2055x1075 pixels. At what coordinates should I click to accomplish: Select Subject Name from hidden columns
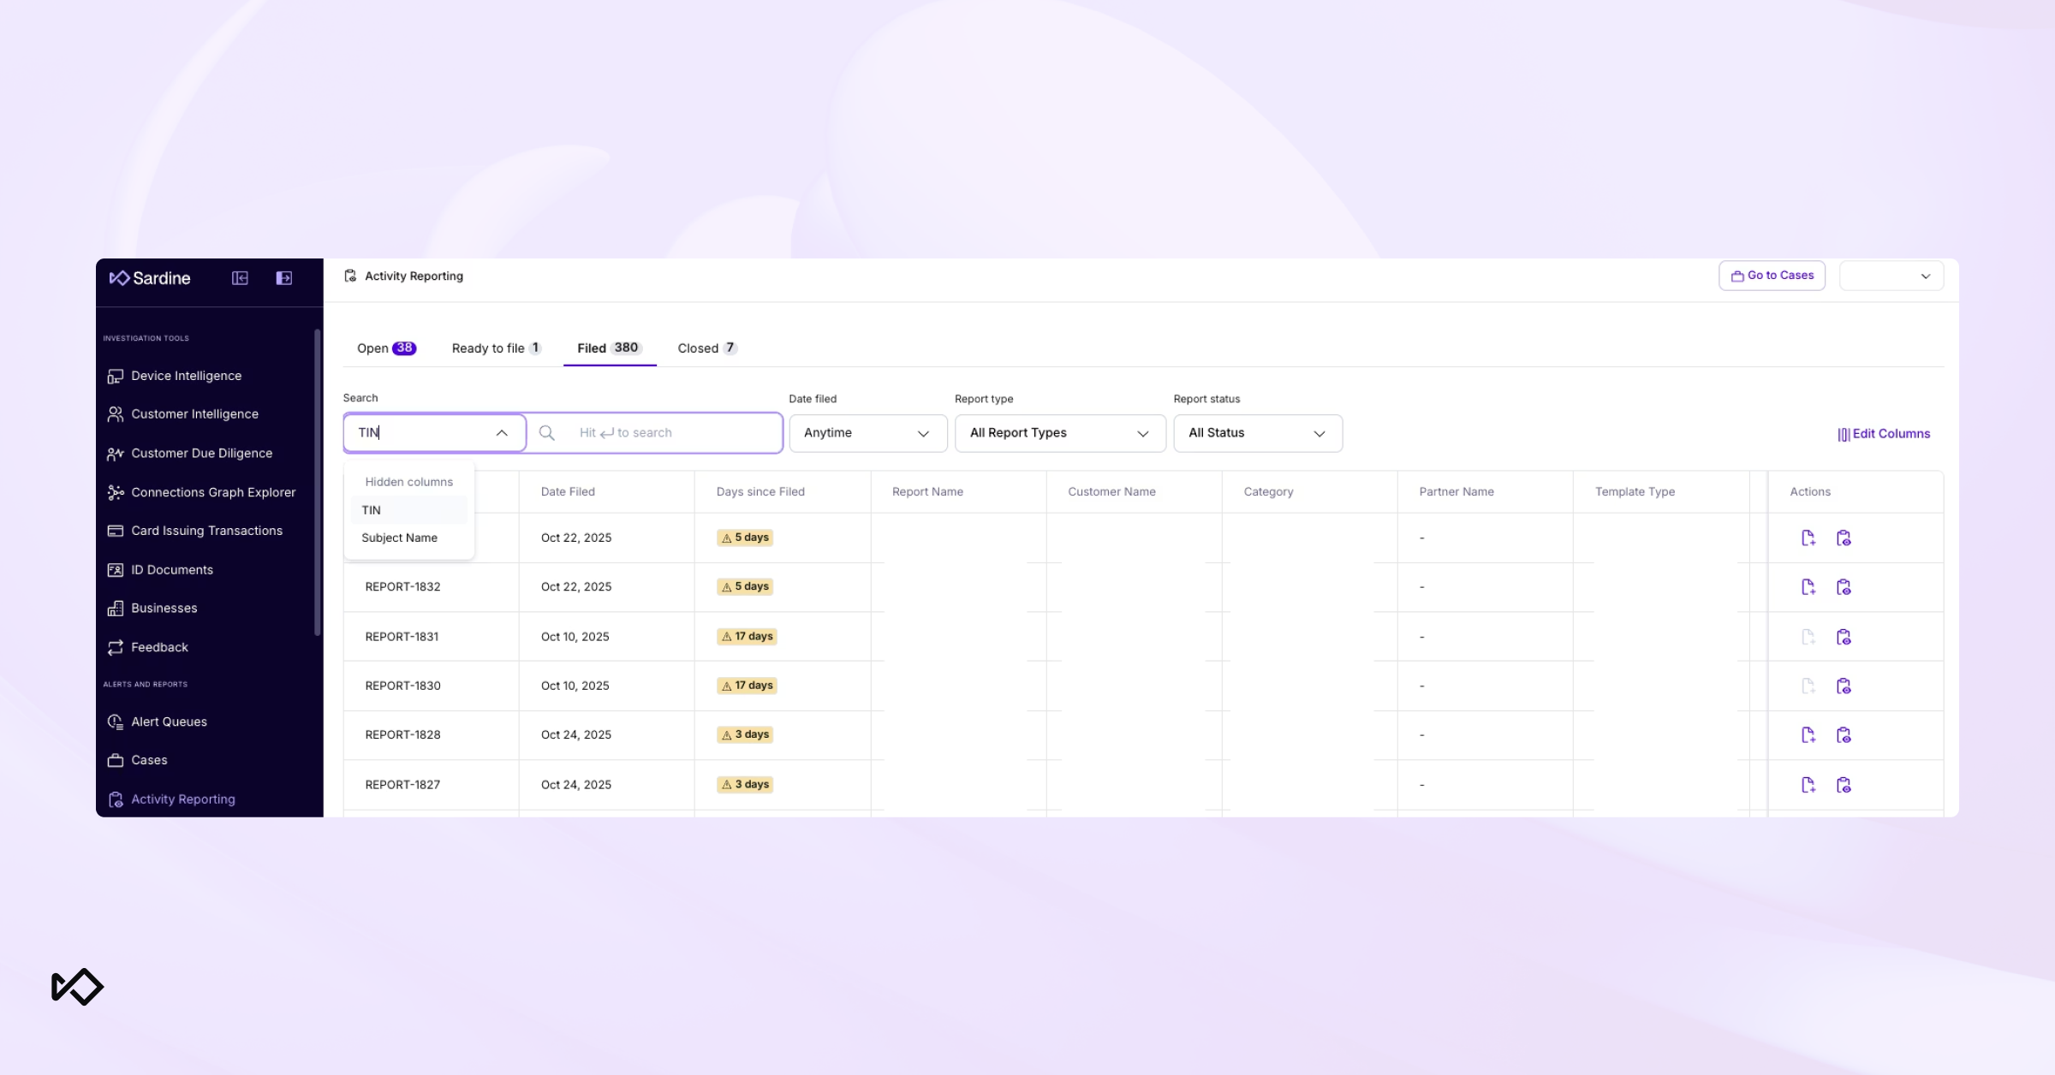click(x=399, y=537)
